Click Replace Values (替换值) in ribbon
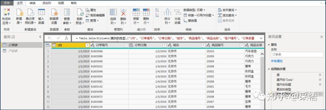 click(190, 20)
